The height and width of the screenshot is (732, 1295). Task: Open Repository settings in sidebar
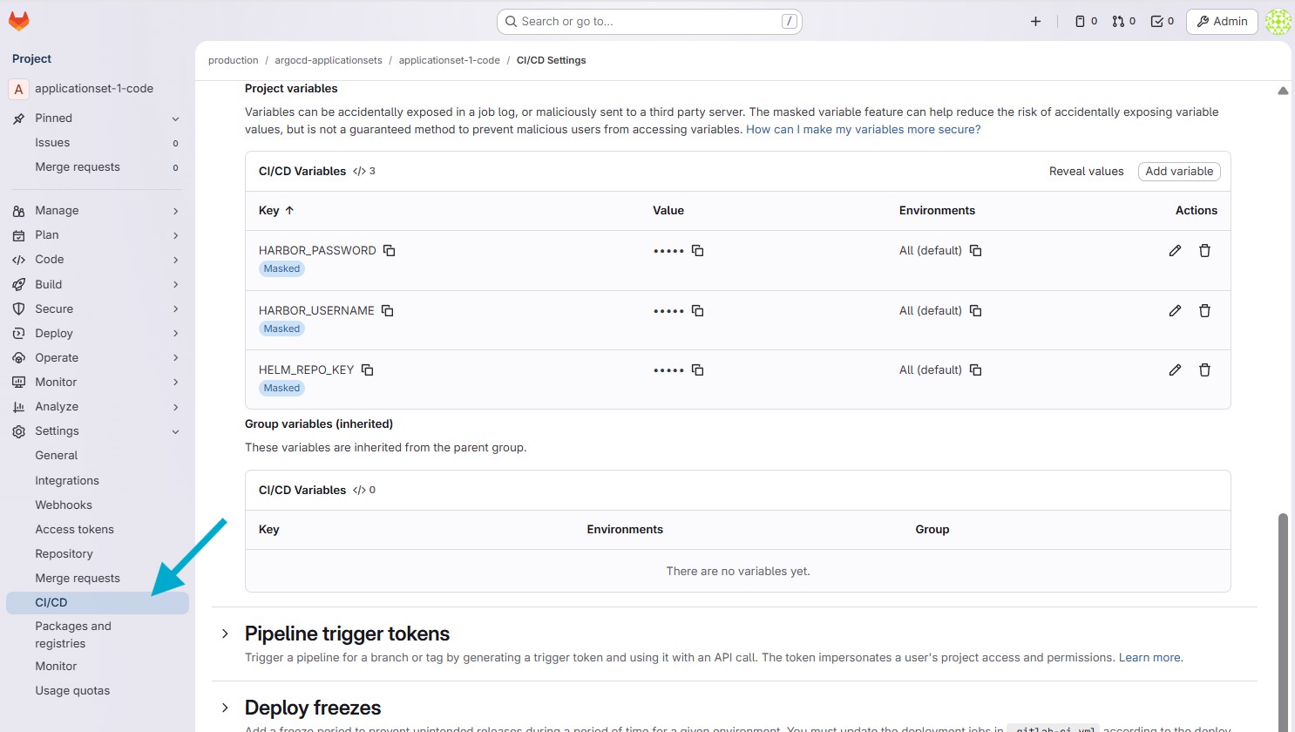point(64,554)
